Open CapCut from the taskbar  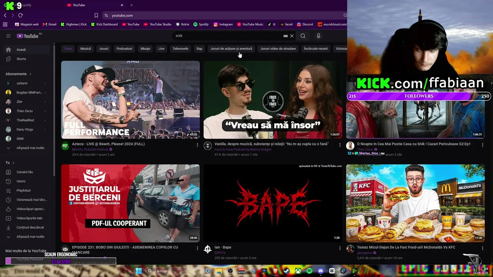[332, 271]
